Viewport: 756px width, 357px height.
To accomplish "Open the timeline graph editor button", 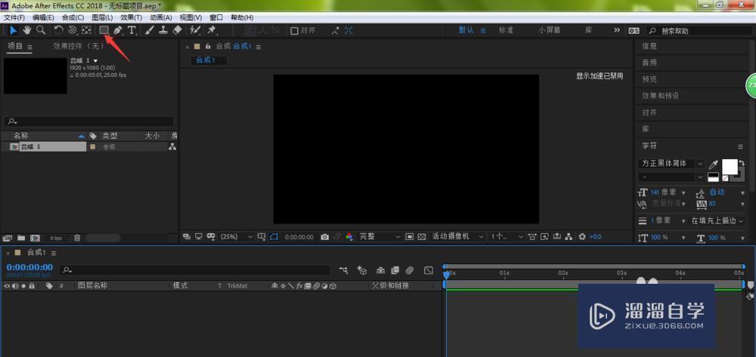I will [x=429, y=271].
